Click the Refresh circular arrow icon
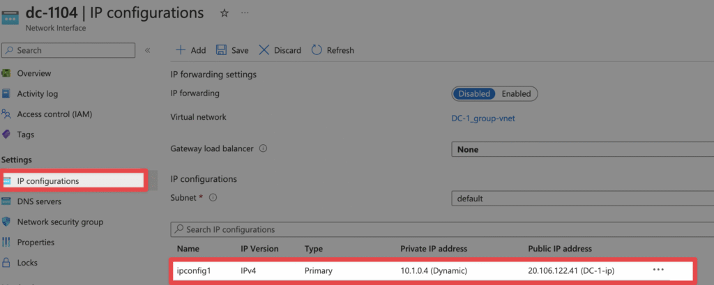Viewport: 714px width, 285px height. (317, 50)
